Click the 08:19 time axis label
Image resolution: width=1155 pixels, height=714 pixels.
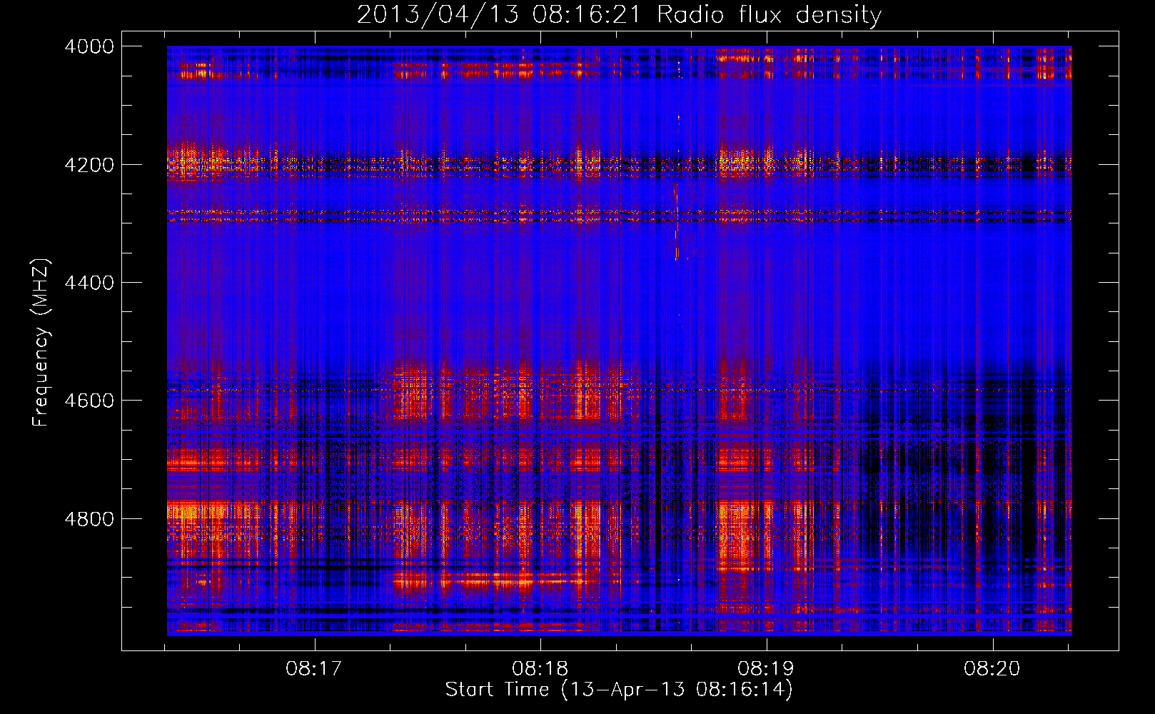766,669
